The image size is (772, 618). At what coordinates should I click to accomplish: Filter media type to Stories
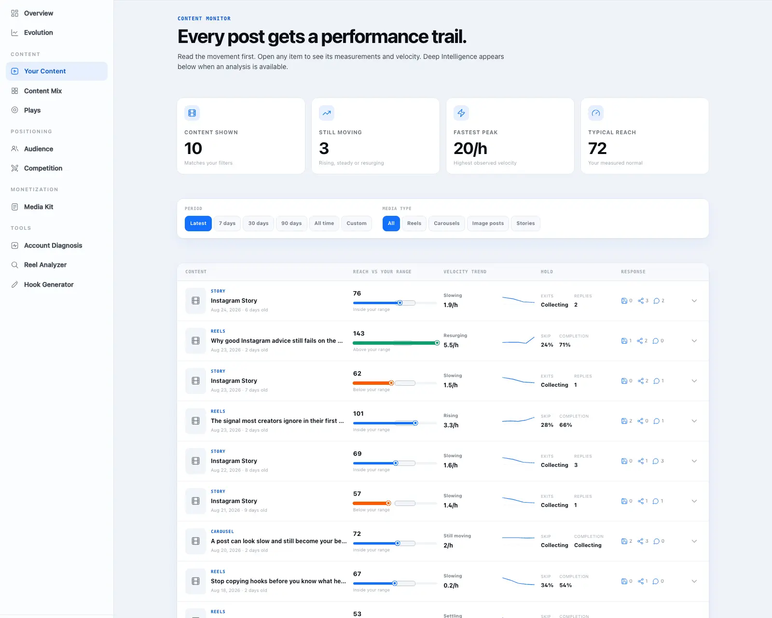525,224
